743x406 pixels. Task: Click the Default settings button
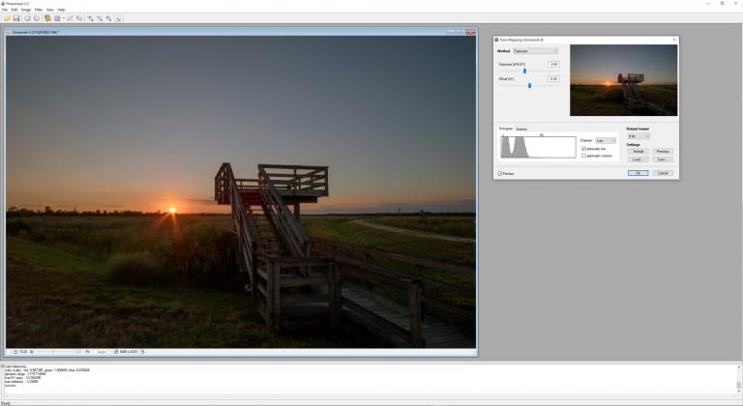click(x=638, y=152)
